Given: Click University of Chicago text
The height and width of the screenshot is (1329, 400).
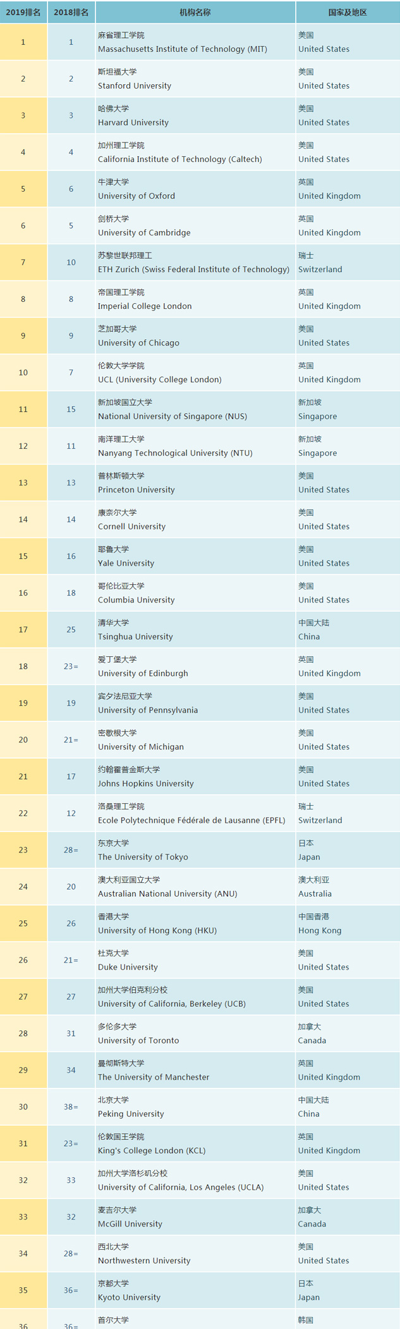Looking at the screenshot, I should pos(138,343).
